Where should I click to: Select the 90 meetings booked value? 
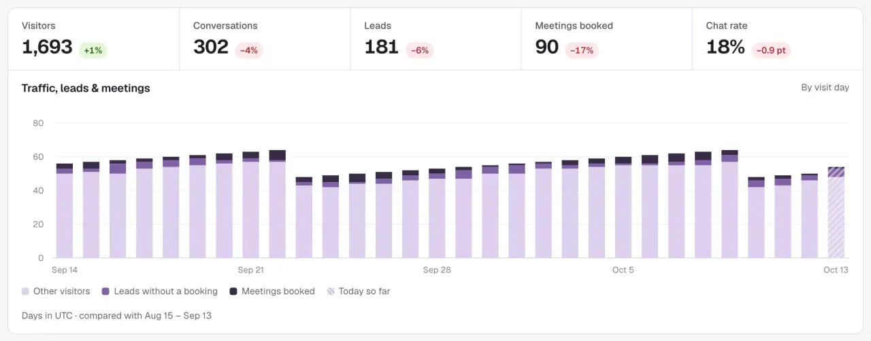547,47
